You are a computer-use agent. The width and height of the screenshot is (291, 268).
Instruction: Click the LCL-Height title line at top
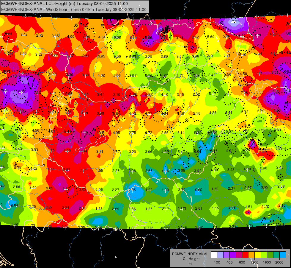[x=65, y=4]
